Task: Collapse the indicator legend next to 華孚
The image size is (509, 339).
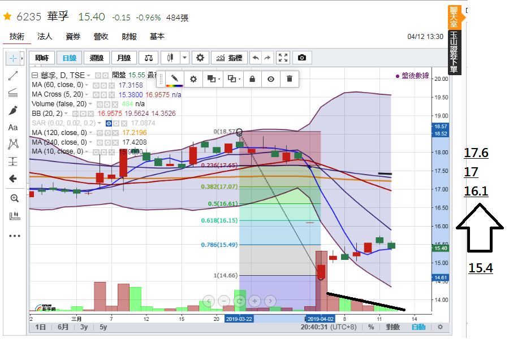Action: (34, 75)
